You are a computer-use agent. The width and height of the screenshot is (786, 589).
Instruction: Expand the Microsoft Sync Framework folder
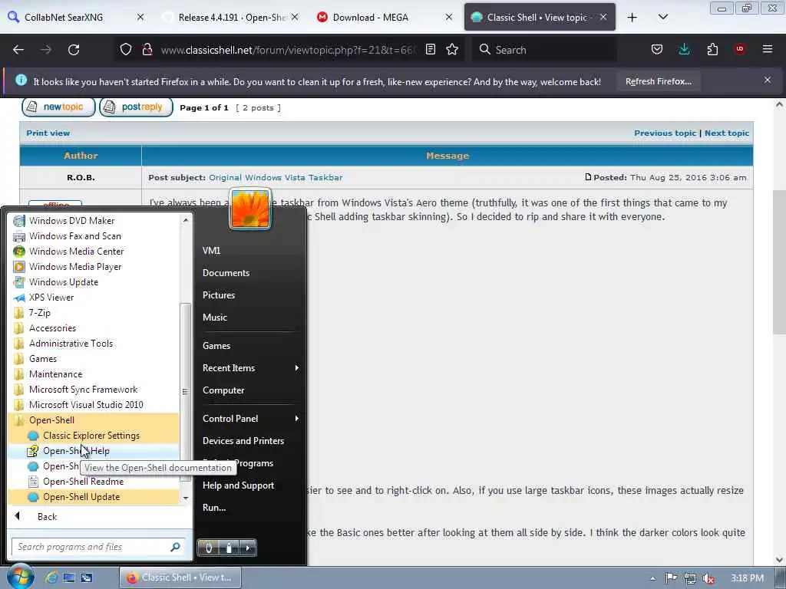[x=94, y=389]
